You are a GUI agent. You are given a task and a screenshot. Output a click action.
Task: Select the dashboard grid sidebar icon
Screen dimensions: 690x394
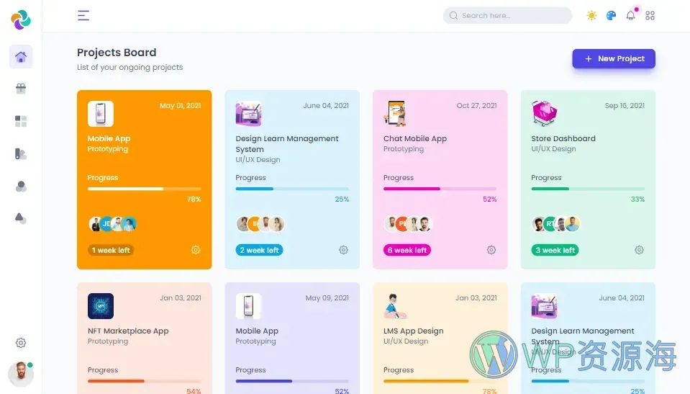[21, 121]
